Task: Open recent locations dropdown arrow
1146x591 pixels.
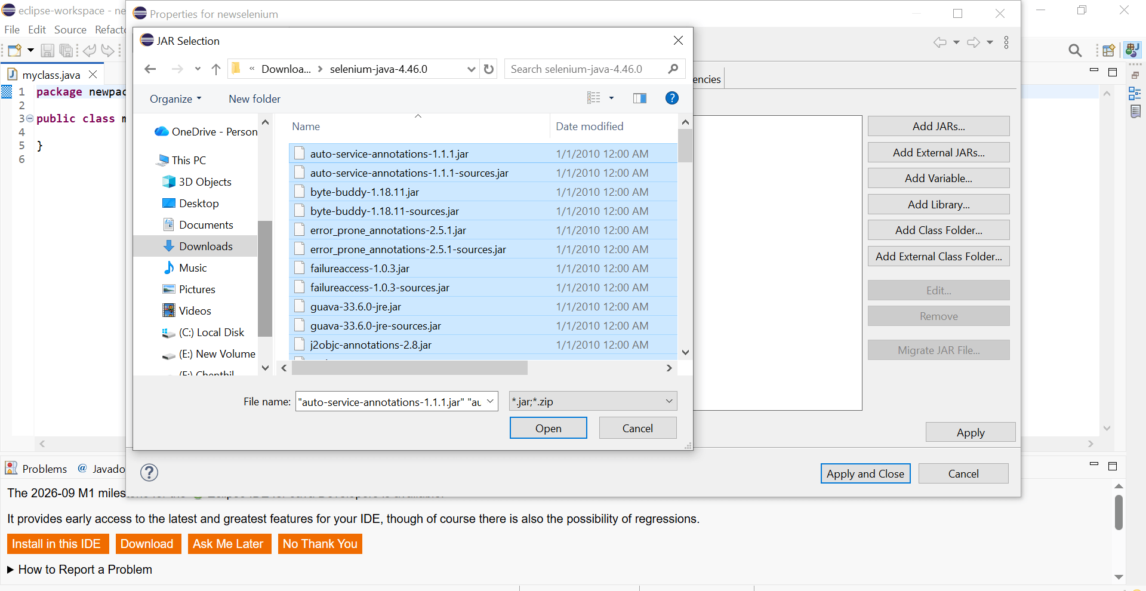Action: (198, 69)
